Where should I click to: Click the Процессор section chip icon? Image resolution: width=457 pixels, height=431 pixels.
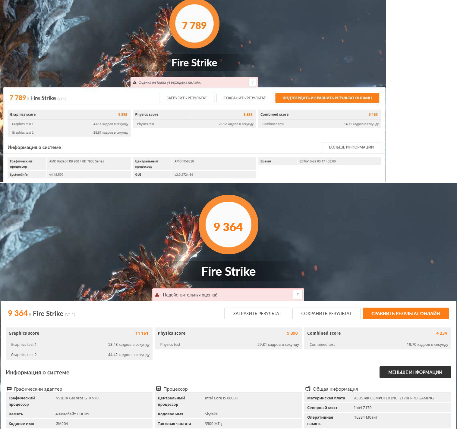(159, 389)
